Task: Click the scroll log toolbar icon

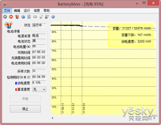Action: (x=41, y=17)
